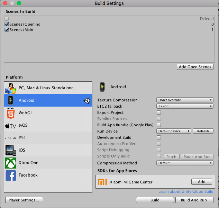
Task: Enable the Export Project checkbox
Action: click(159, 112)
